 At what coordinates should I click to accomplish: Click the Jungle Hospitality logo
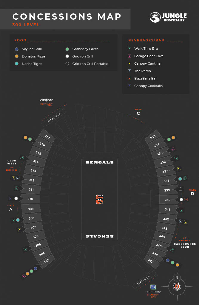[x=168, y=17]
